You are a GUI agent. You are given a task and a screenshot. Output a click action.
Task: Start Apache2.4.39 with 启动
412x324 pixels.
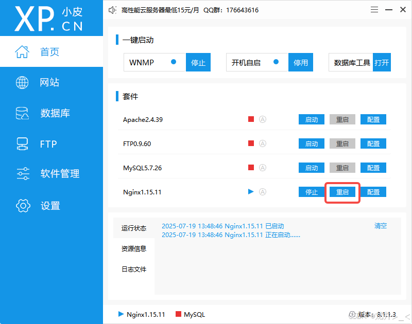click(312, 119)
